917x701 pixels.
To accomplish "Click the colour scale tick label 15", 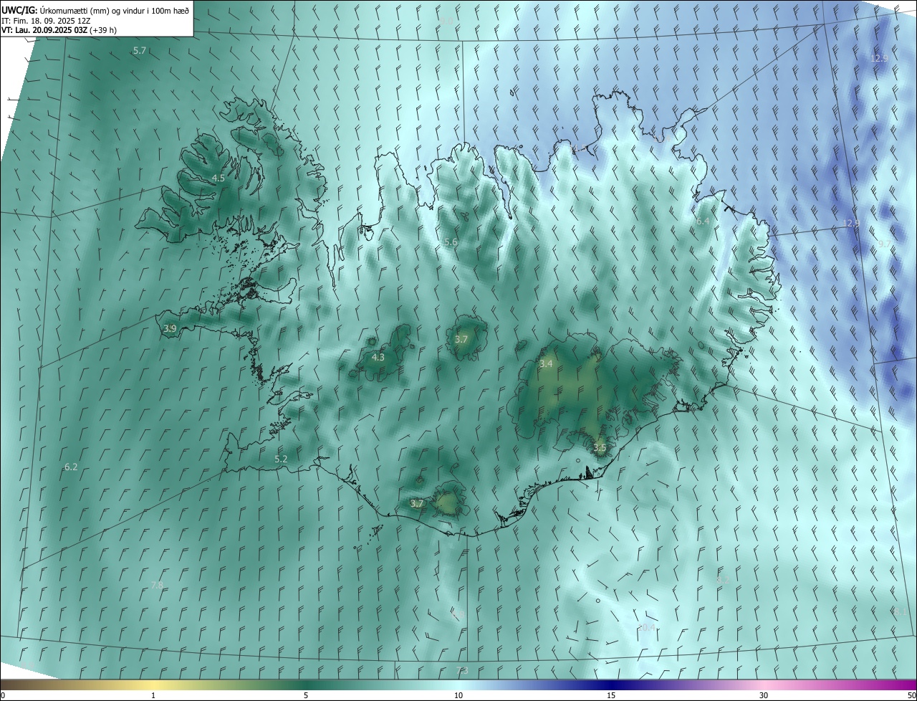I will pos(611,695).
